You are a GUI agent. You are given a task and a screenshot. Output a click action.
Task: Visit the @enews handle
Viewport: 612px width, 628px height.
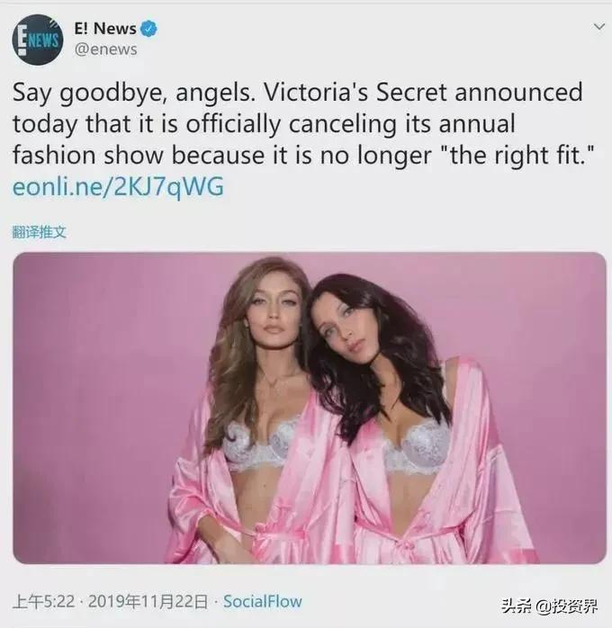(x=105, y=49)
